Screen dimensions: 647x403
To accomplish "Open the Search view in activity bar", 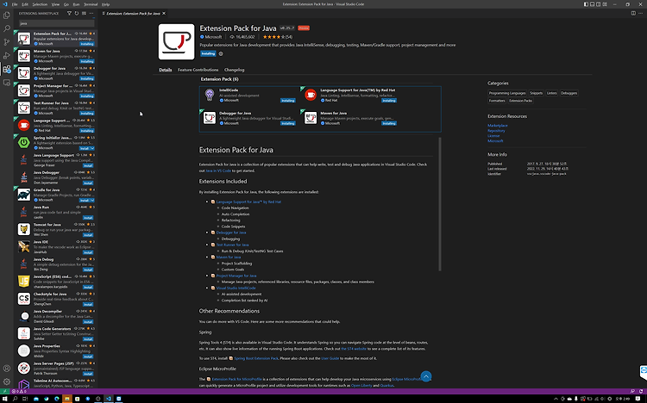I will coord(7,28).
